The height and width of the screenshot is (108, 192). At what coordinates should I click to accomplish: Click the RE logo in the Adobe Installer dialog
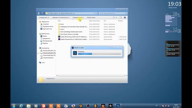coord(75,53)
